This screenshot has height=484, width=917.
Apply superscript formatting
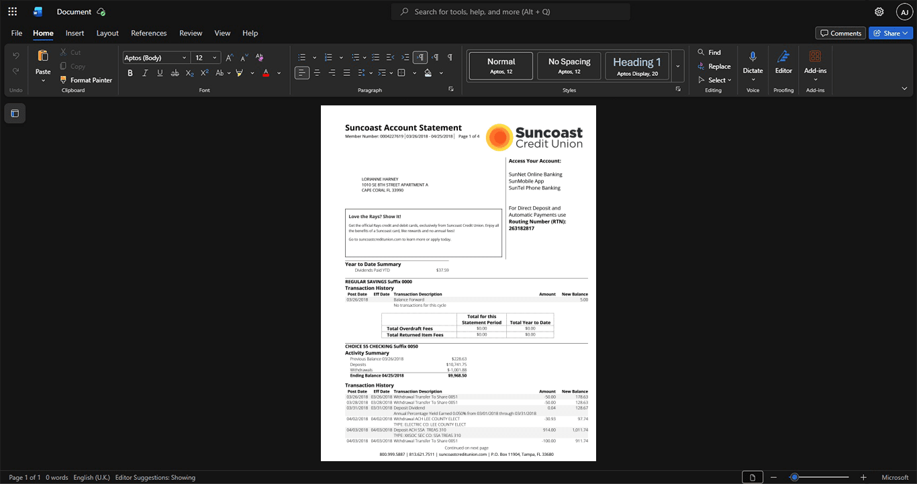point(205,72)
